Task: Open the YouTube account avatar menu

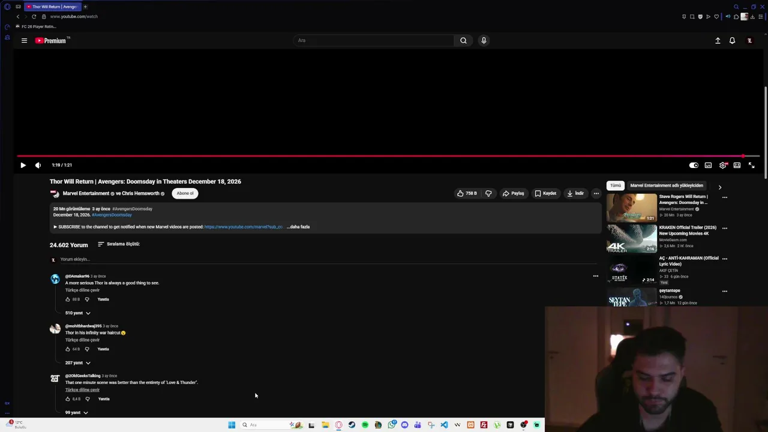Action: [749, 41]
